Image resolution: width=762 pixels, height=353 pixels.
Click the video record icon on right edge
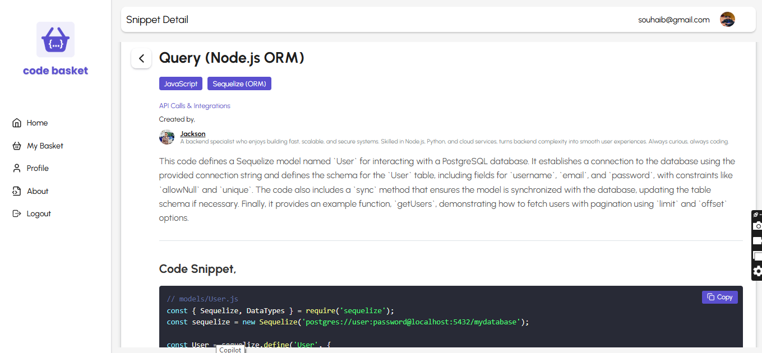pyautogui.click(x=757, y=241)
